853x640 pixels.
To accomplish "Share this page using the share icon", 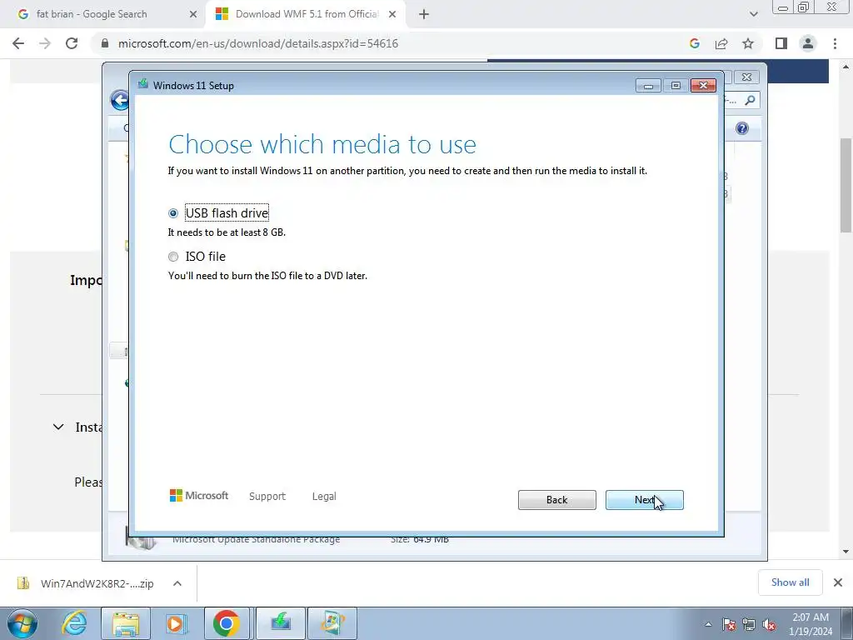I will point(721,43).
